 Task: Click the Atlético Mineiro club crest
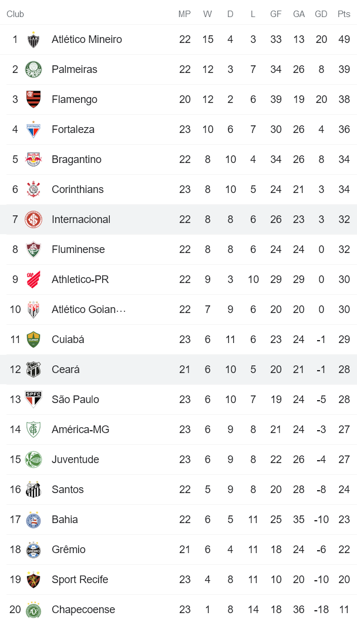pos(33,40)
